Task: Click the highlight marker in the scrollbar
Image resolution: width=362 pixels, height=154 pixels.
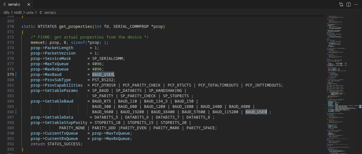Action: point(360,107)
